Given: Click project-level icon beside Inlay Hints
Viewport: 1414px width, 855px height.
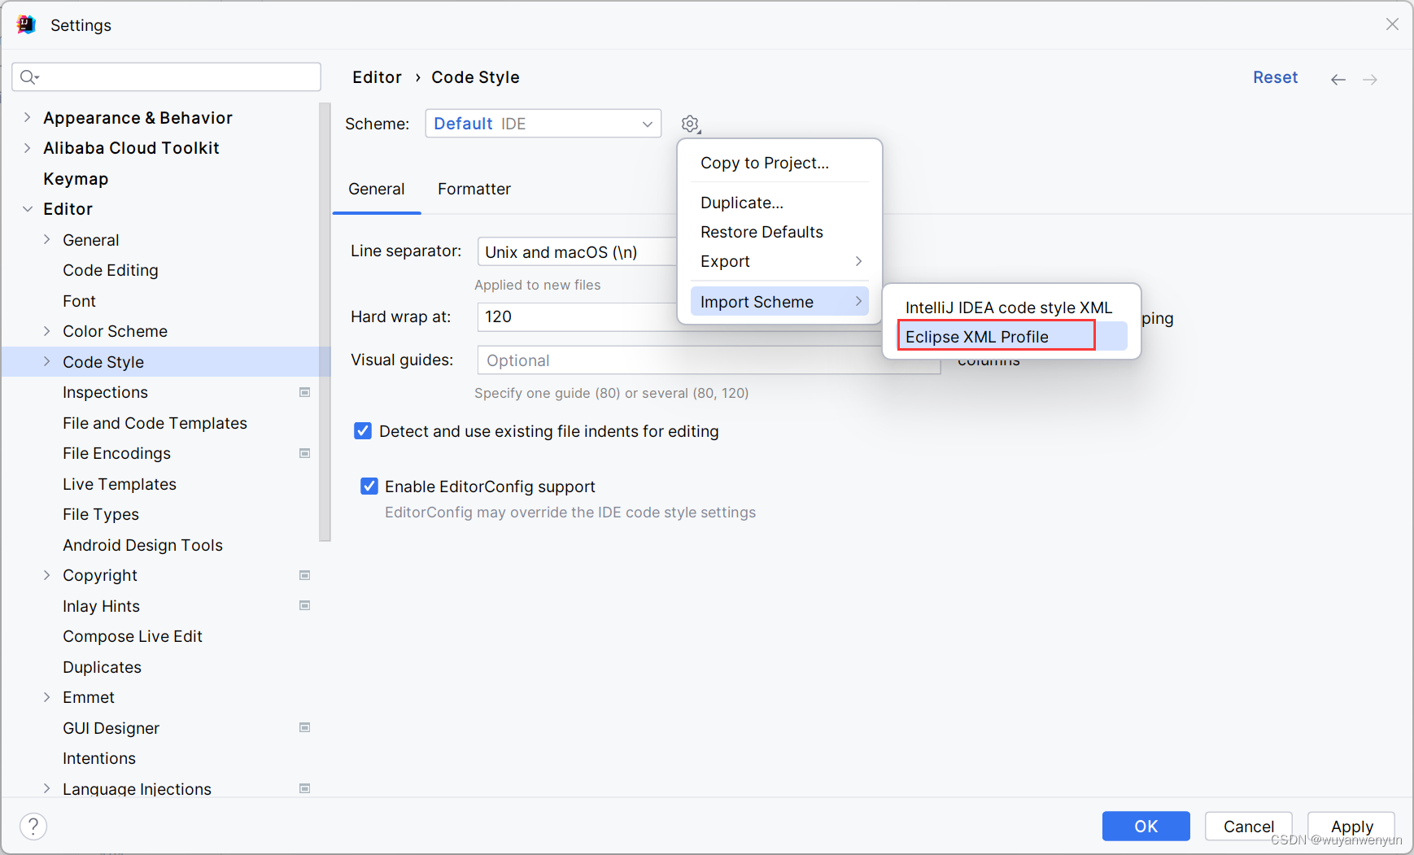Looking at the screenshot, I should coord(305,605).
